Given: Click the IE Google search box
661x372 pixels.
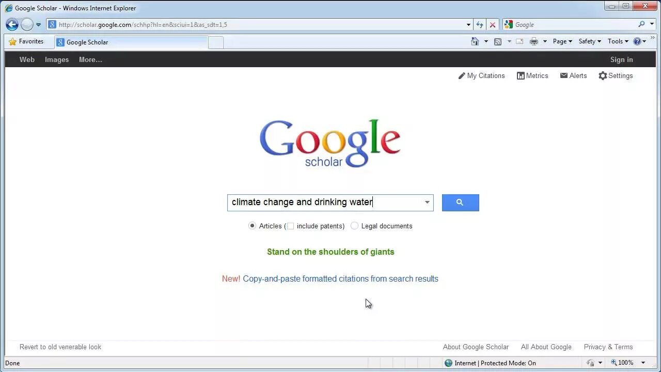Looking at the screenshot, I should tap(574, 24).
